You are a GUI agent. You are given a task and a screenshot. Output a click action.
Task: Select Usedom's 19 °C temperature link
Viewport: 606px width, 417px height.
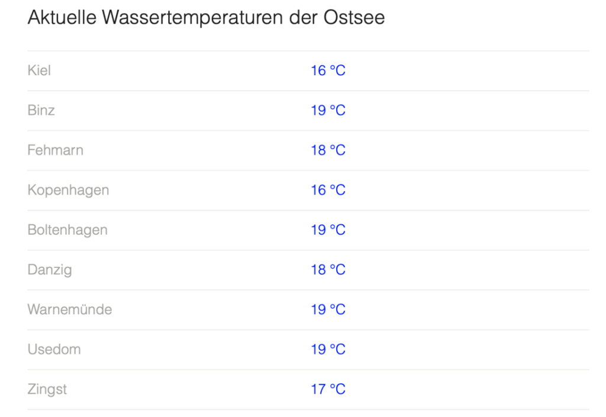[328, 349]
